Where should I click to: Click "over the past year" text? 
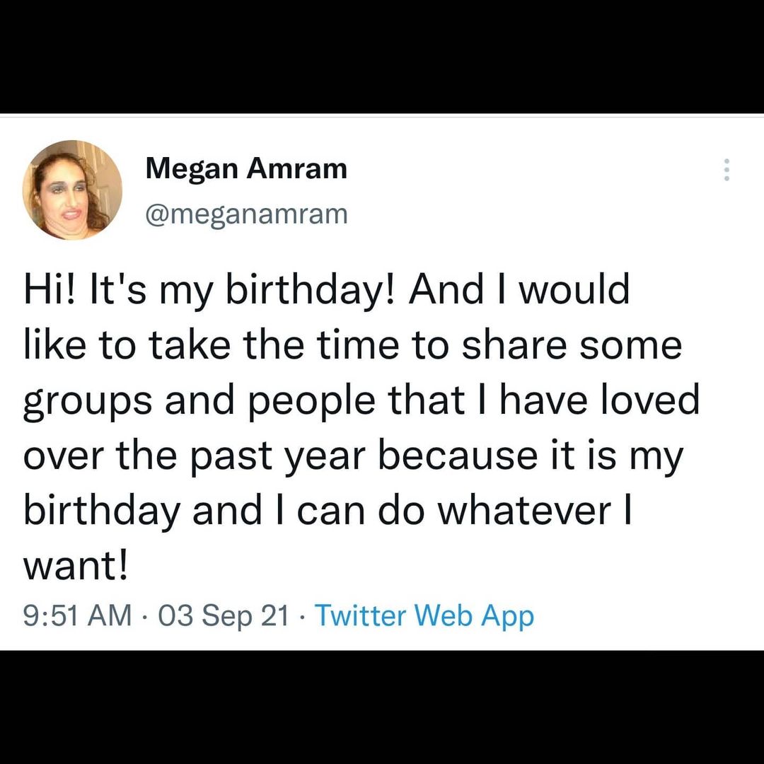pos(195,456)
